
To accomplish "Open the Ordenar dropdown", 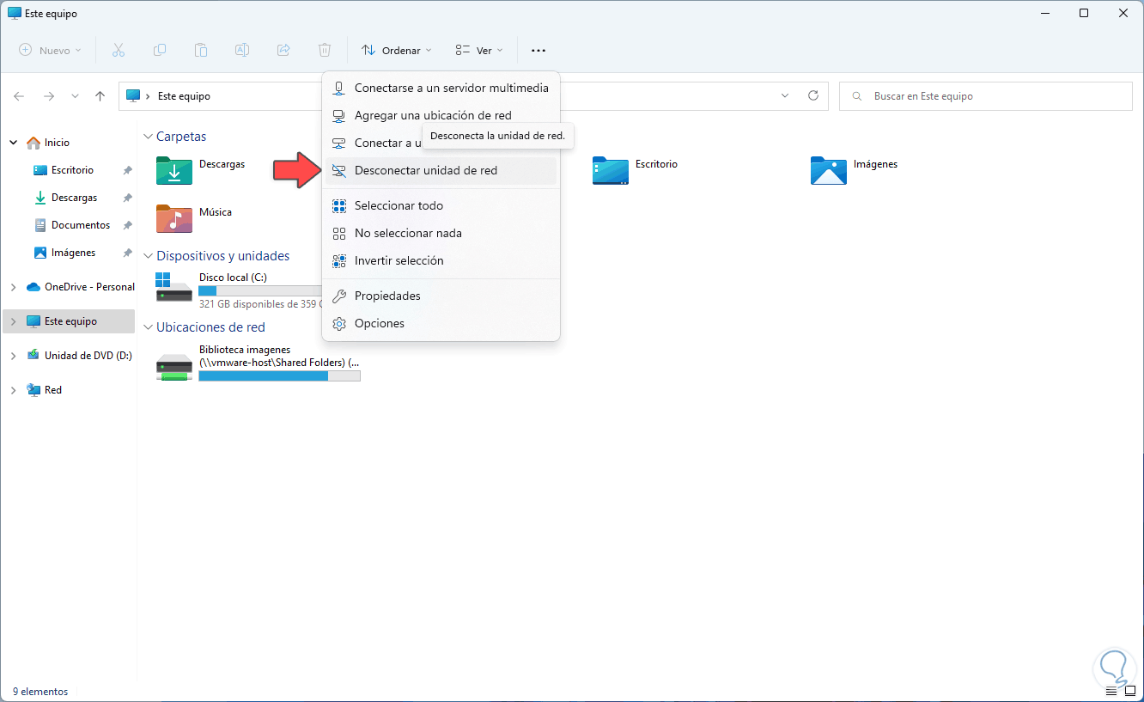I will [x=397, y=51].
